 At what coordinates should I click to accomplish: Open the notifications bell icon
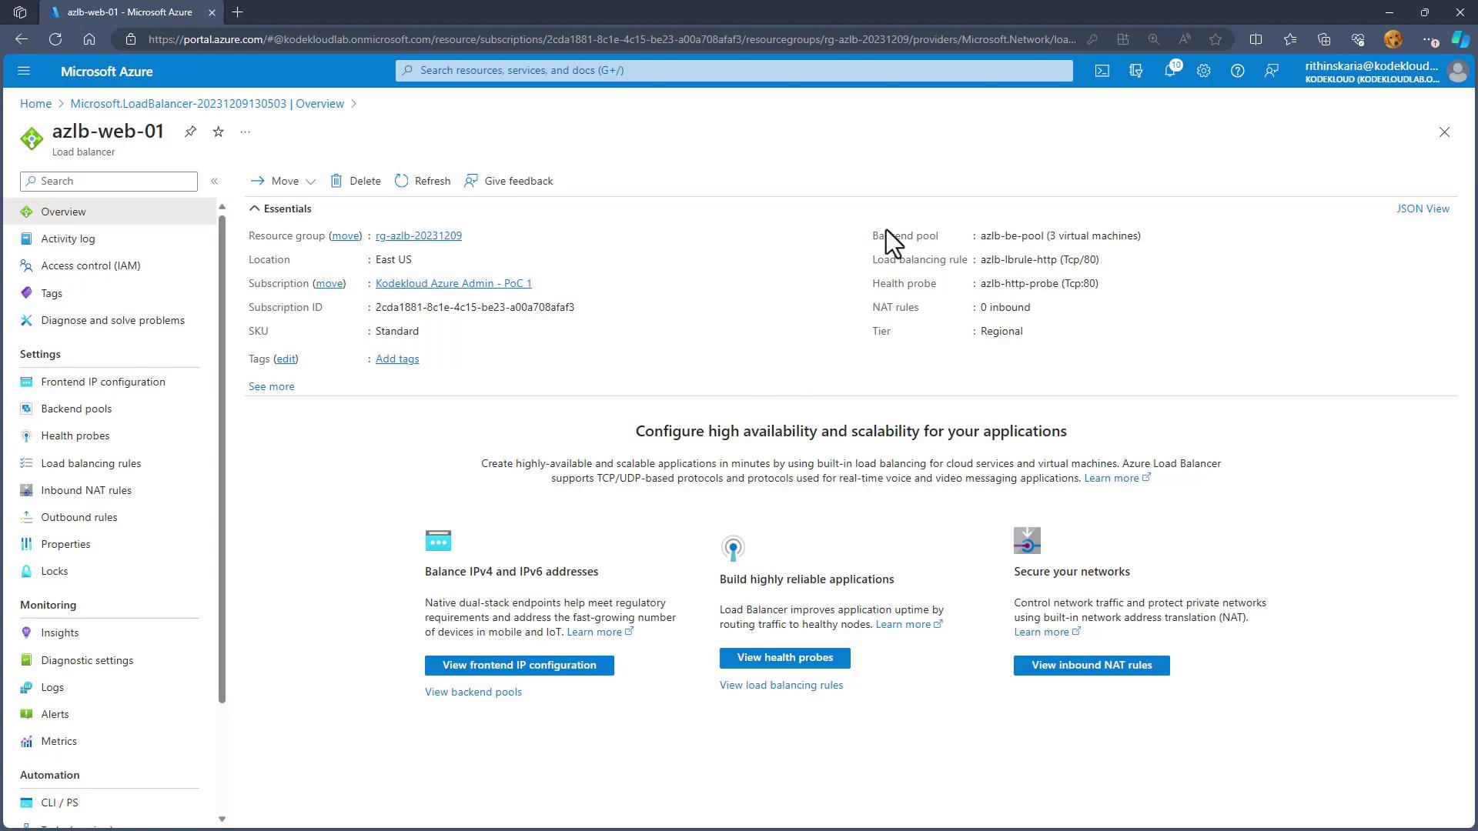[x=1170, y=71]
